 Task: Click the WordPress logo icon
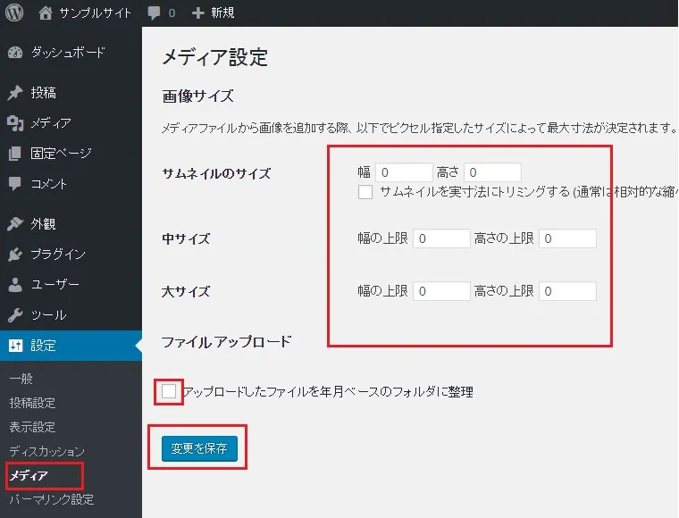(14, 13)
